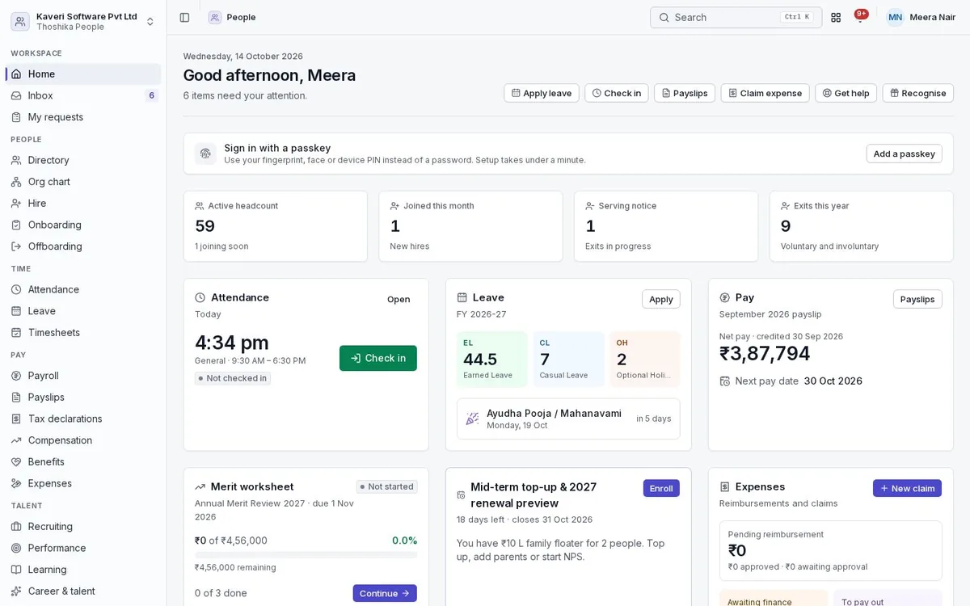The height and width of the screenshot is (606, 970).
Task: Click the Search input field
Action: (736, 17)
